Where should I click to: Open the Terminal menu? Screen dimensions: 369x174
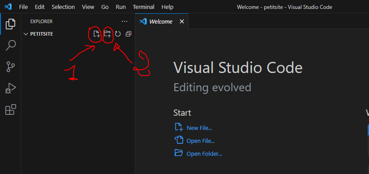144,7
